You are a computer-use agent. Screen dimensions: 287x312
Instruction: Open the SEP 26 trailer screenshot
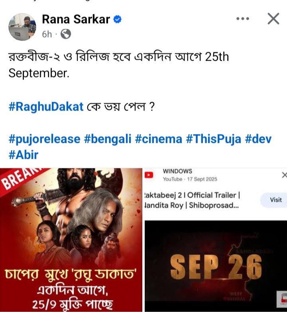pos(216,266)
